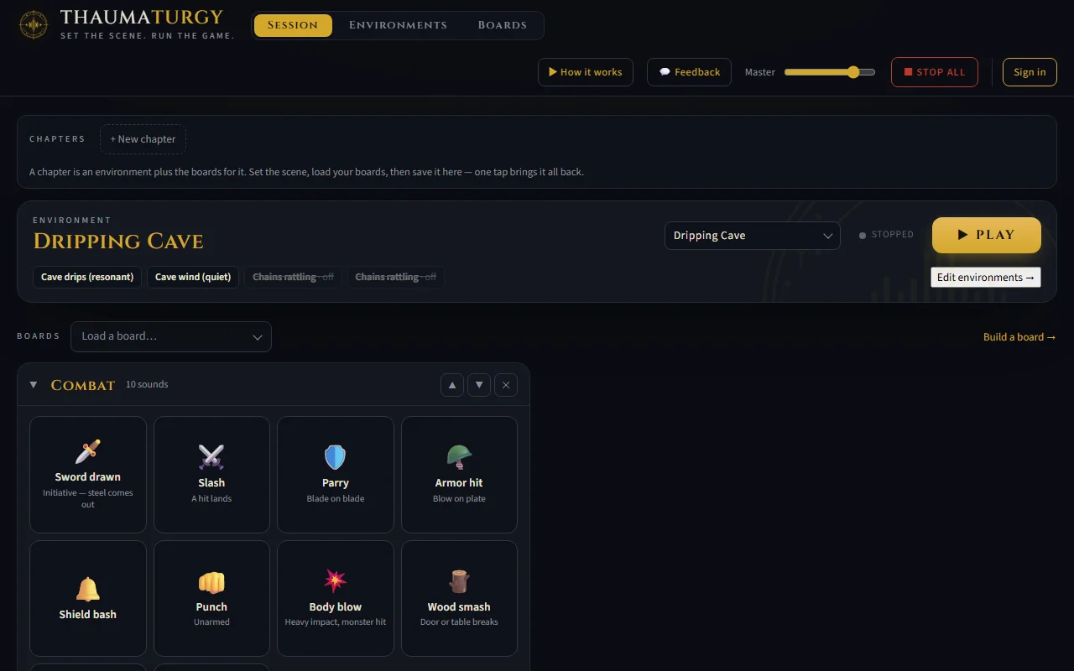Click the Combat board title
Image resolution: width=1074 pixels, height=671 pixels.
[83, 385]
